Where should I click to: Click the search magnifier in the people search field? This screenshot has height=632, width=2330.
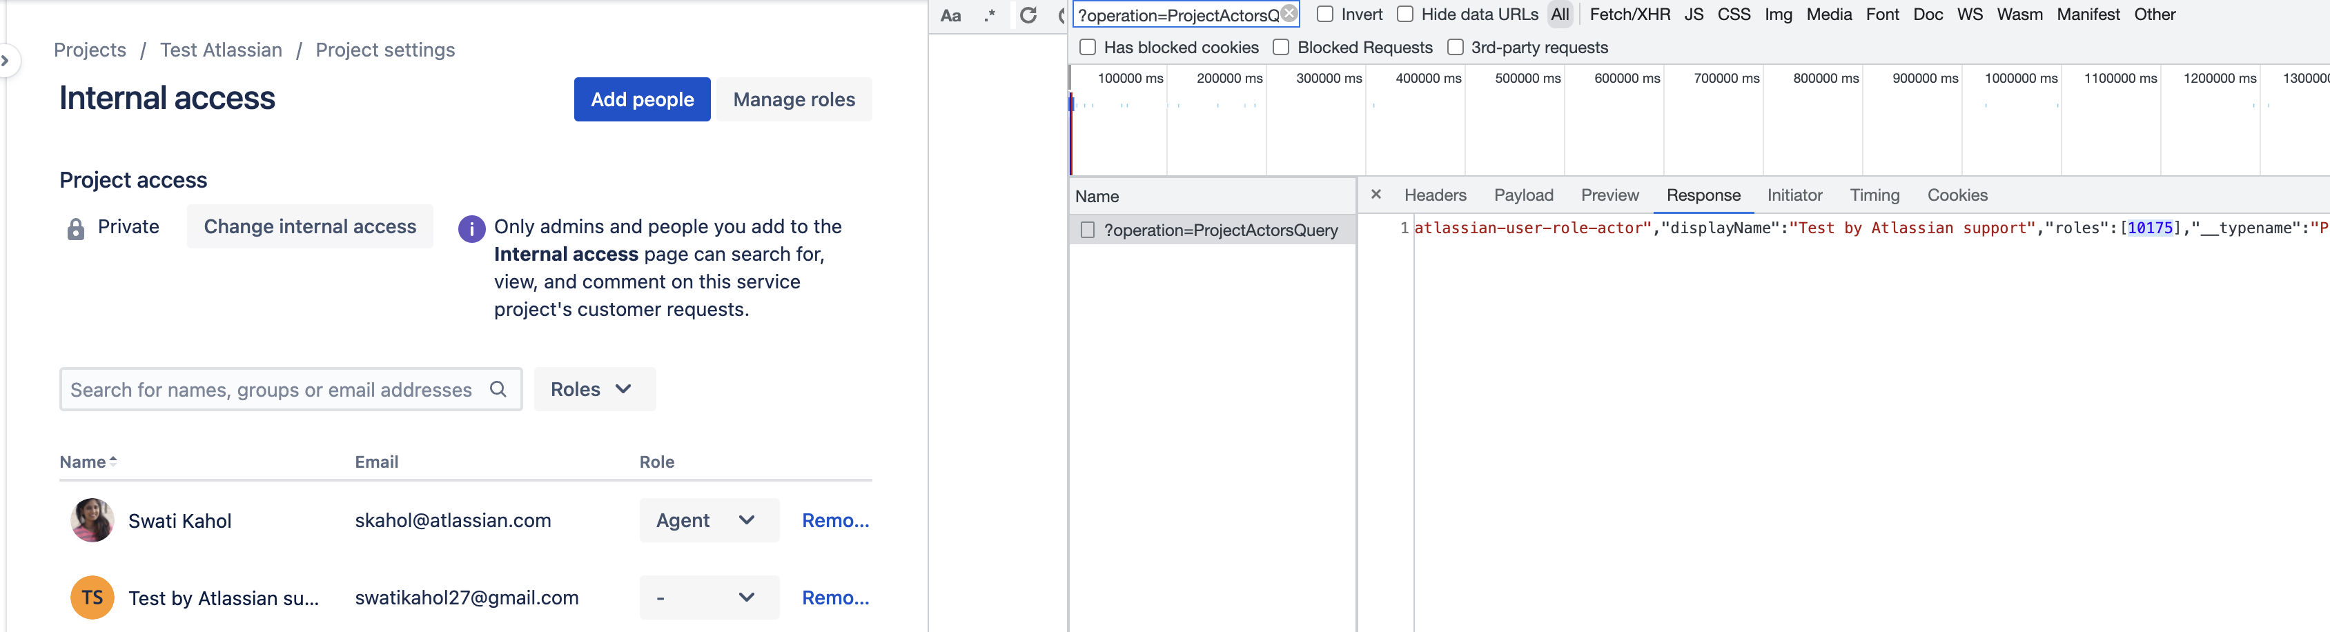pos(498,388)
